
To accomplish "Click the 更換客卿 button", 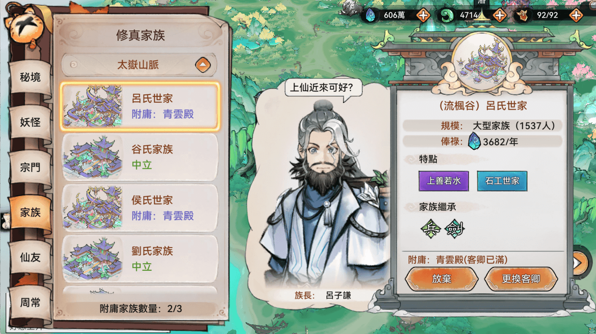I will [x=521, y=279].
